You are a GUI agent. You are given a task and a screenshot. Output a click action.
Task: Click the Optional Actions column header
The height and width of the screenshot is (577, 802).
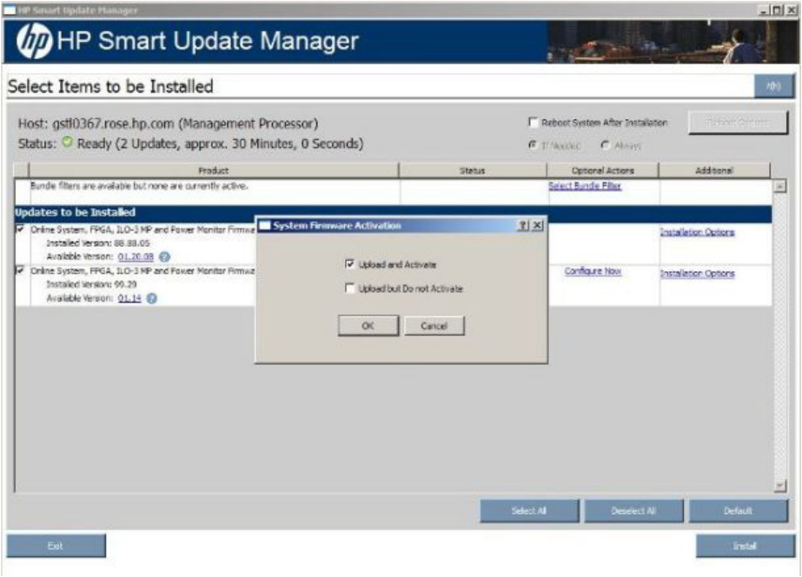click(603, 170)
